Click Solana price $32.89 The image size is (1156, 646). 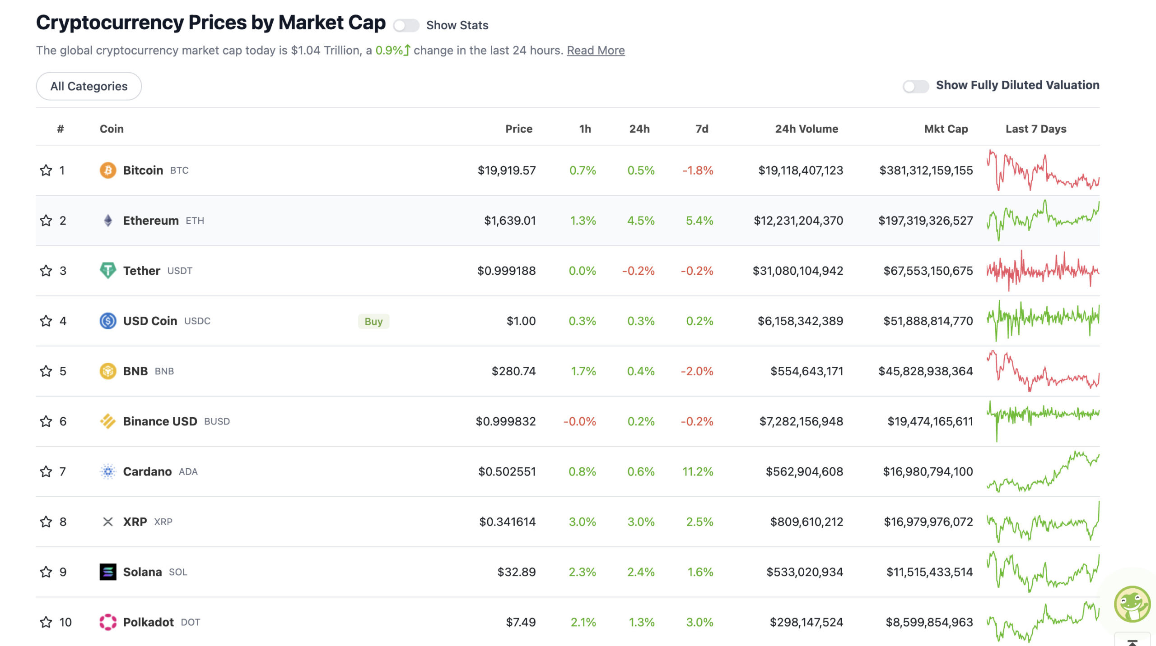517,572
